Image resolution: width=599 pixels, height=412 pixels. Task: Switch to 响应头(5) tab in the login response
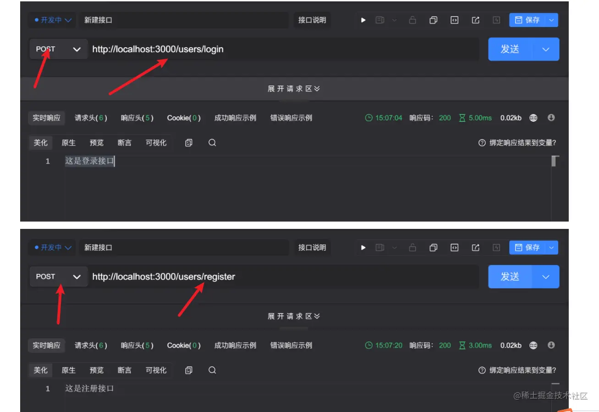point(137,118)
